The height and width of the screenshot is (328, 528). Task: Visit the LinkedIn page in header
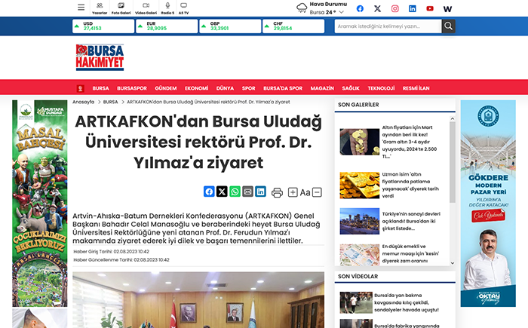pos(413,9)
